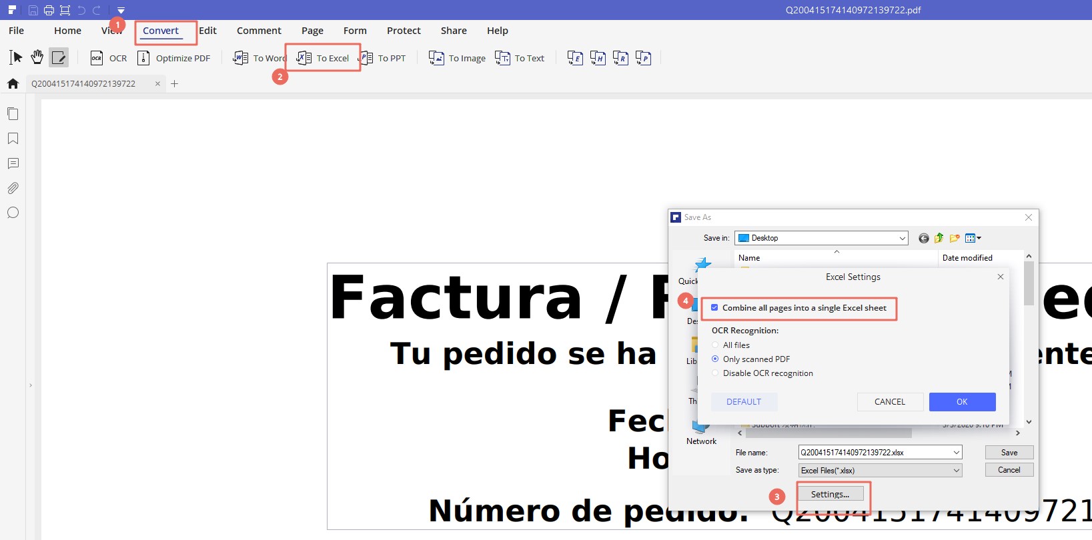Go to the Home screen icon

13,83
